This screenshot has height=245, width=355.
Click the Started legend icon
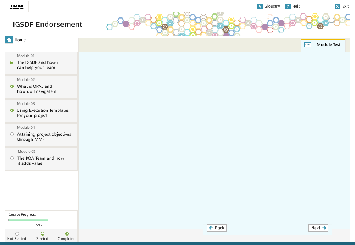tap(42, 234)
